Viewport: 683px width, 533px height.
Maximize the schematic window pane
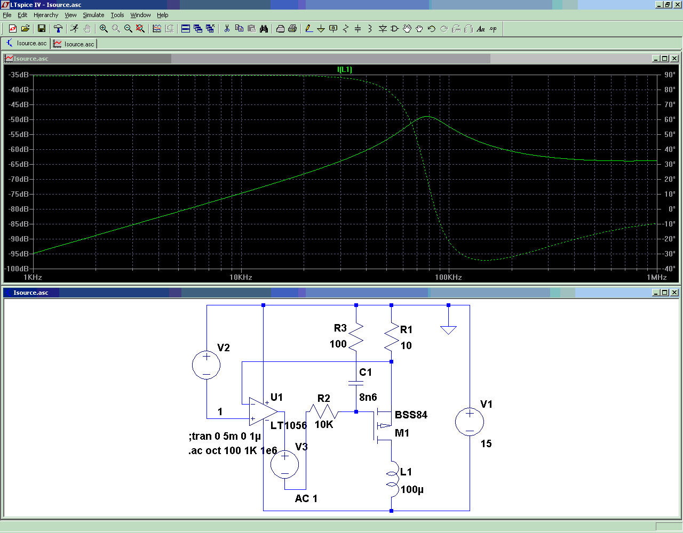click(665, 293)
